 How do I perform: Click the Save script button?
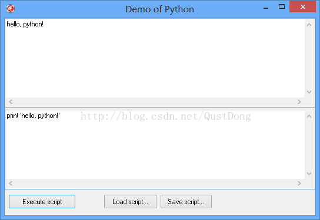pyautogui.click(x=186, y=201)
